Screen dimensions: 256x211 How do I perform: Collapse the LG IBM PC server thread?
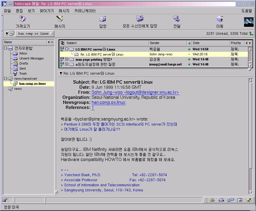(67, 49)
